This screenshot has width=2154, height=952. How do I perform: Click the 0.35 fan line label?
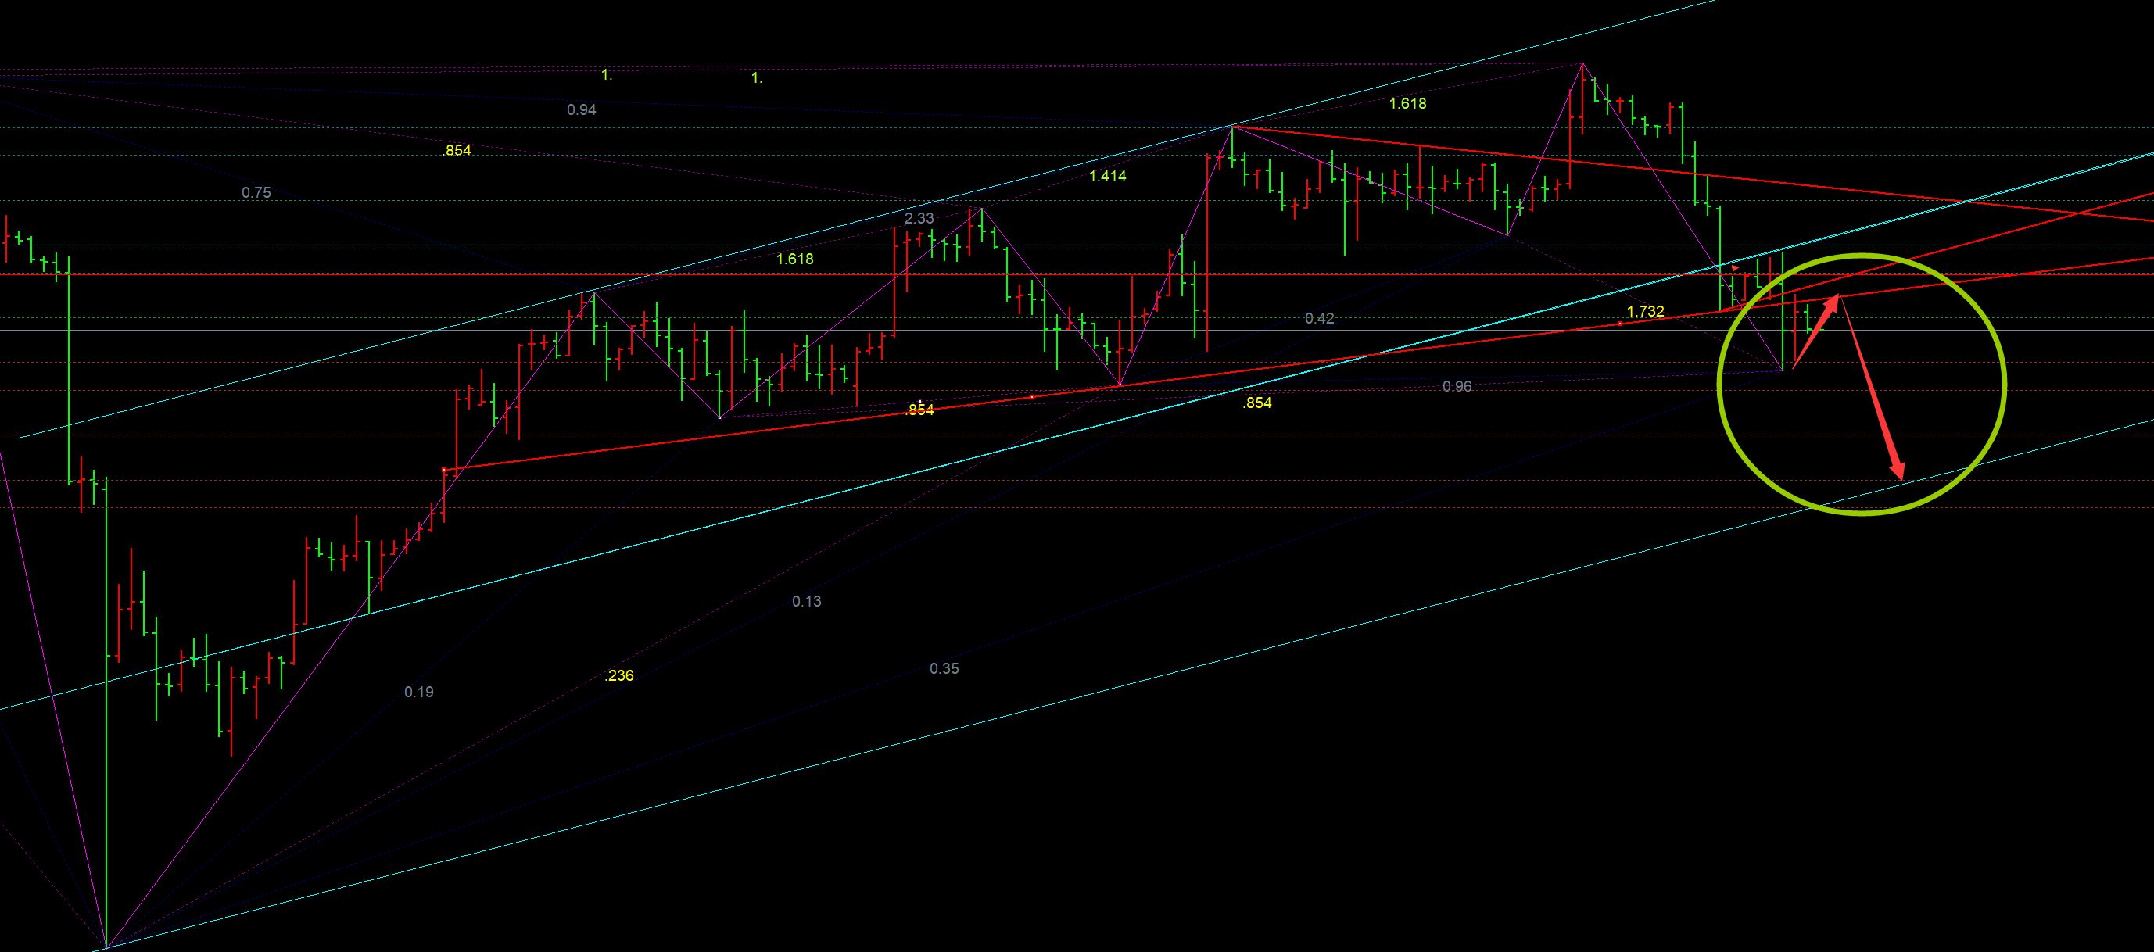click(944, 667)
